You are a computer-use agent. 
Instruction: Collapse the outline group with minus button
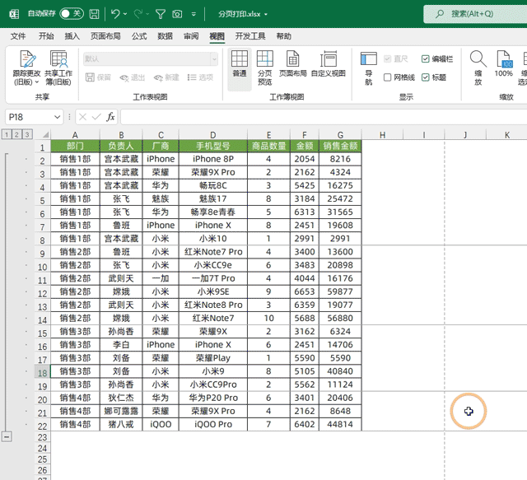click(7, 436)
